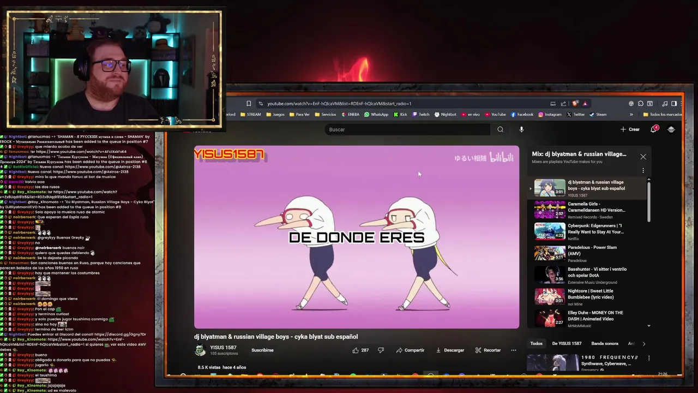Expand the Juegos bookmarks folder
This screenshot has width=698, height=393.
coord(275,115)
